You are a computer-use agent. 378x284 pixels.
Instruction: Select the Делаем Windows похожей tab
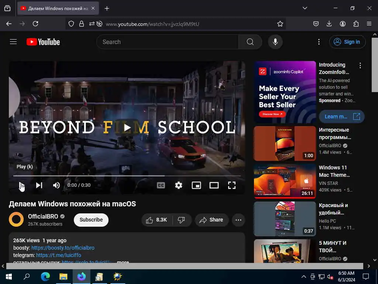[58, 8]
